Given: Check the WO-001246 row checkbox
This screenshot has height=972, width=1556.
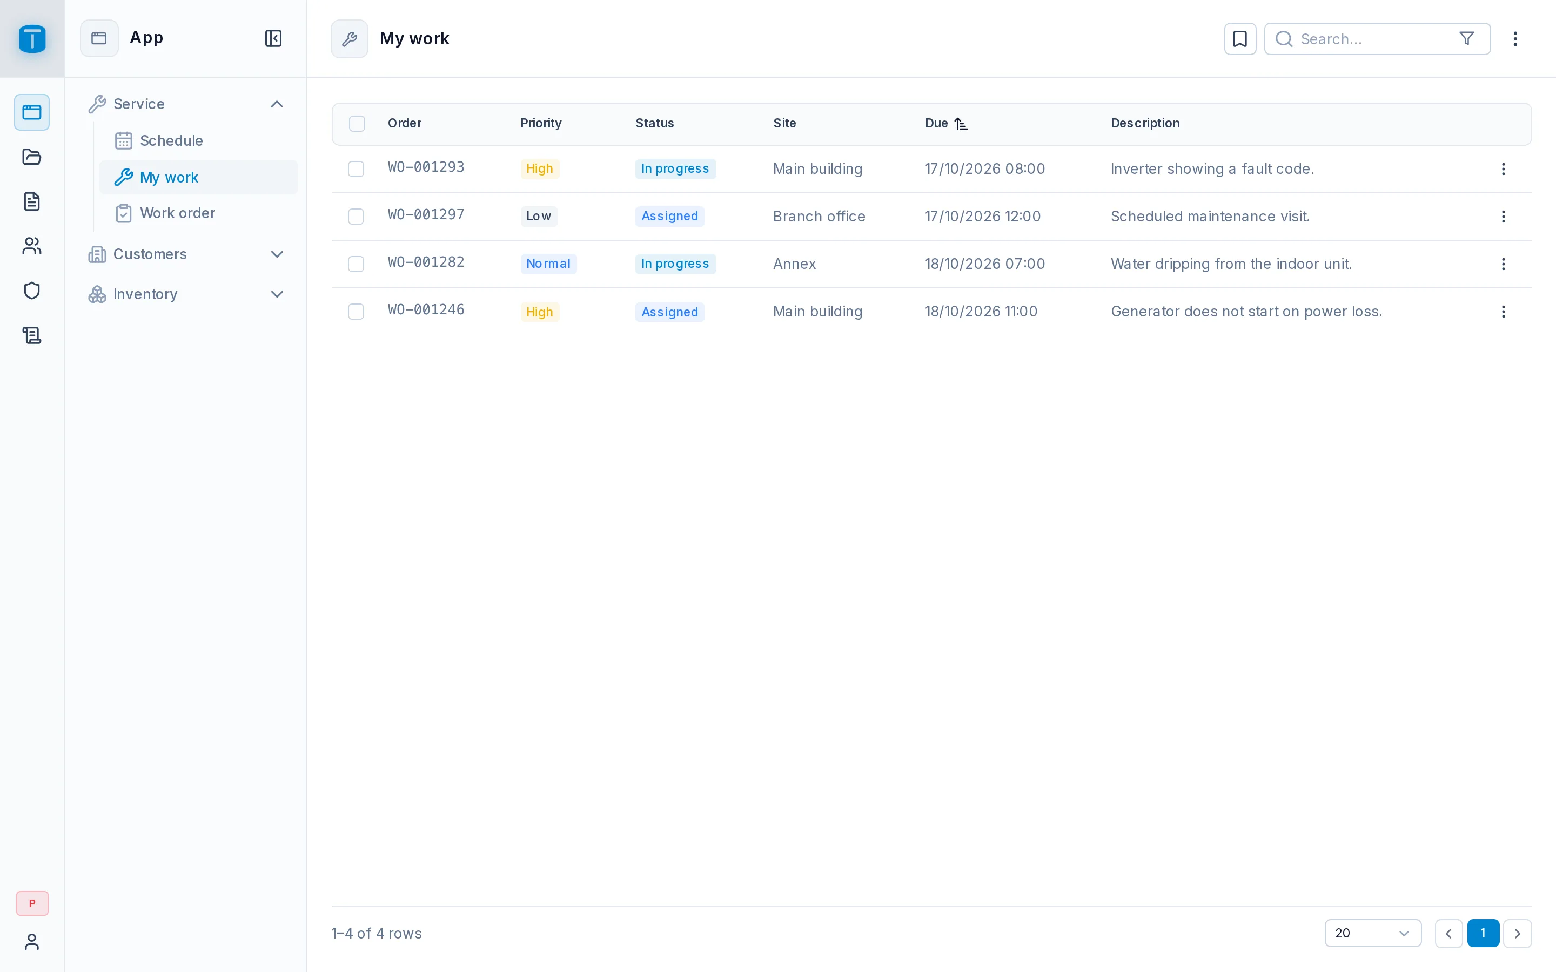Looking at the screenshot, I should point(356,312).
